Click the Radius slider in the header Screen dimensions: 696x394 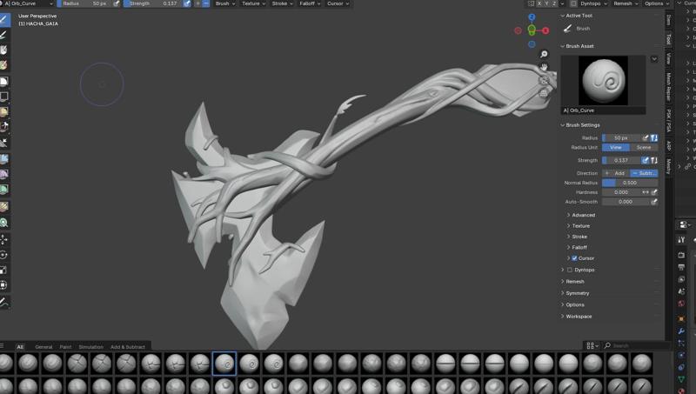tap(84, 3)
